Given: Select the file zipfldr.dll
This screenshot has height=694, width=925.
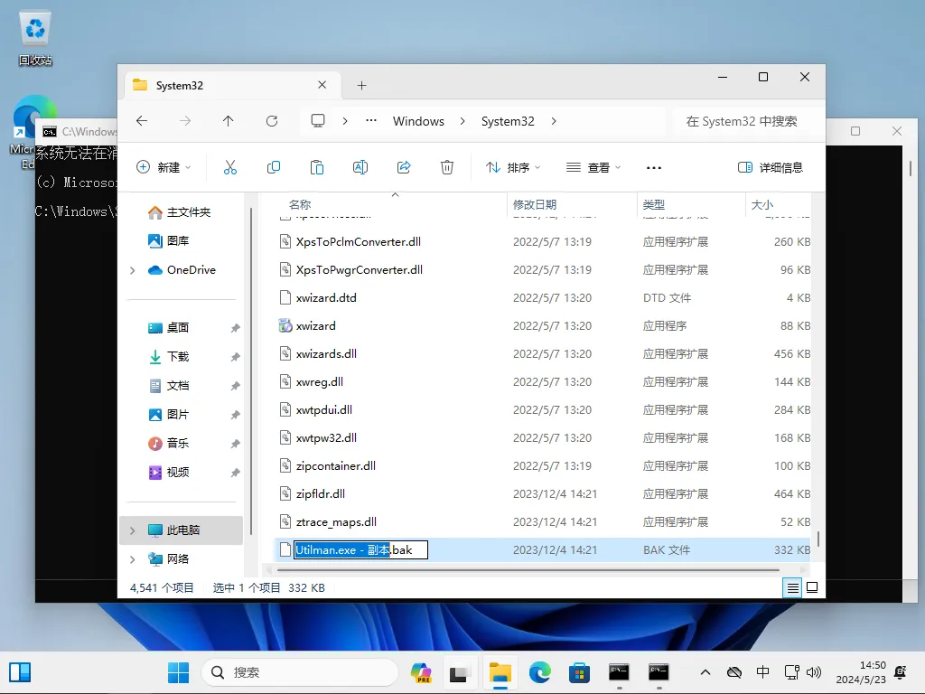Looking at the screenshot, I should pos(321,494).
